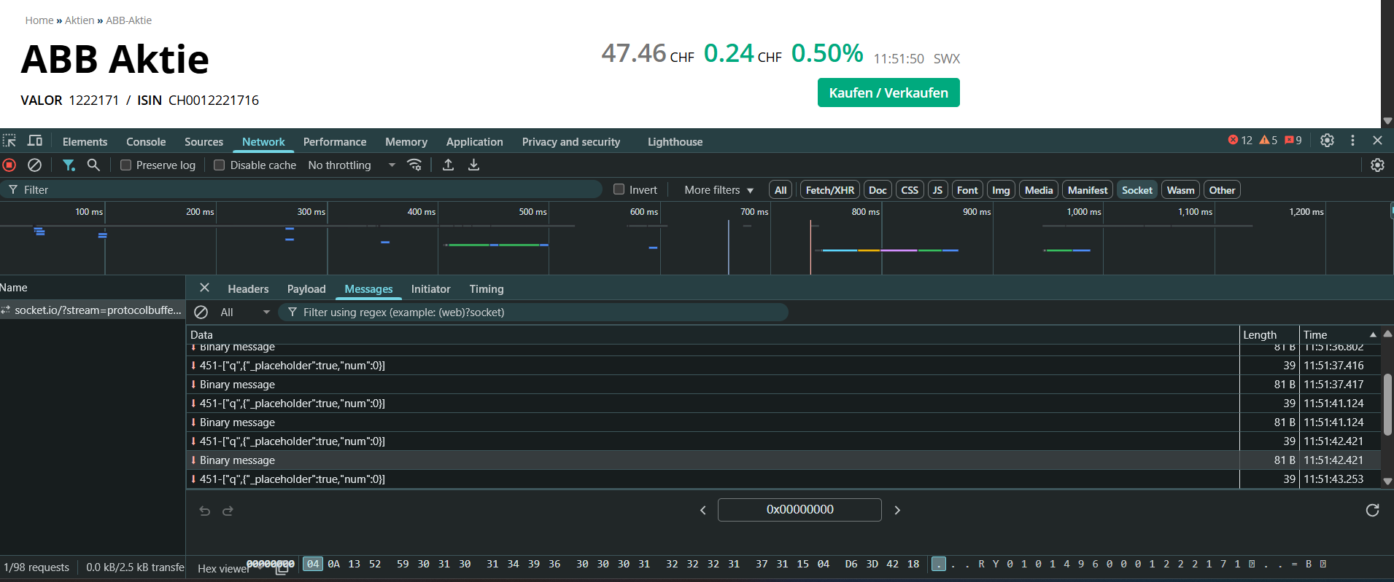The height and width of the screenshot is (582, 1394).
Task: Click the record network log icon
Action: 9,165
